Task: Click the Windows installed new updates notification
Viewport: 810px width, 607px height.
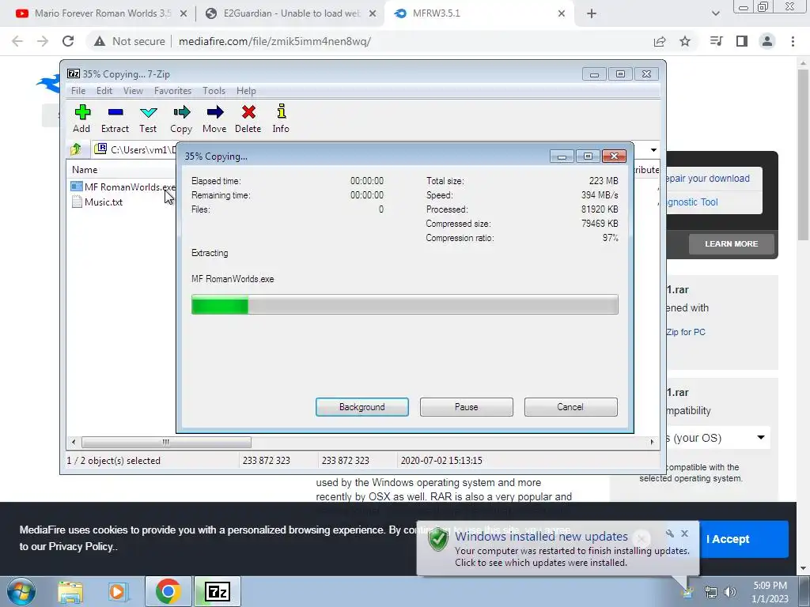Action: [x=558, y=549]
